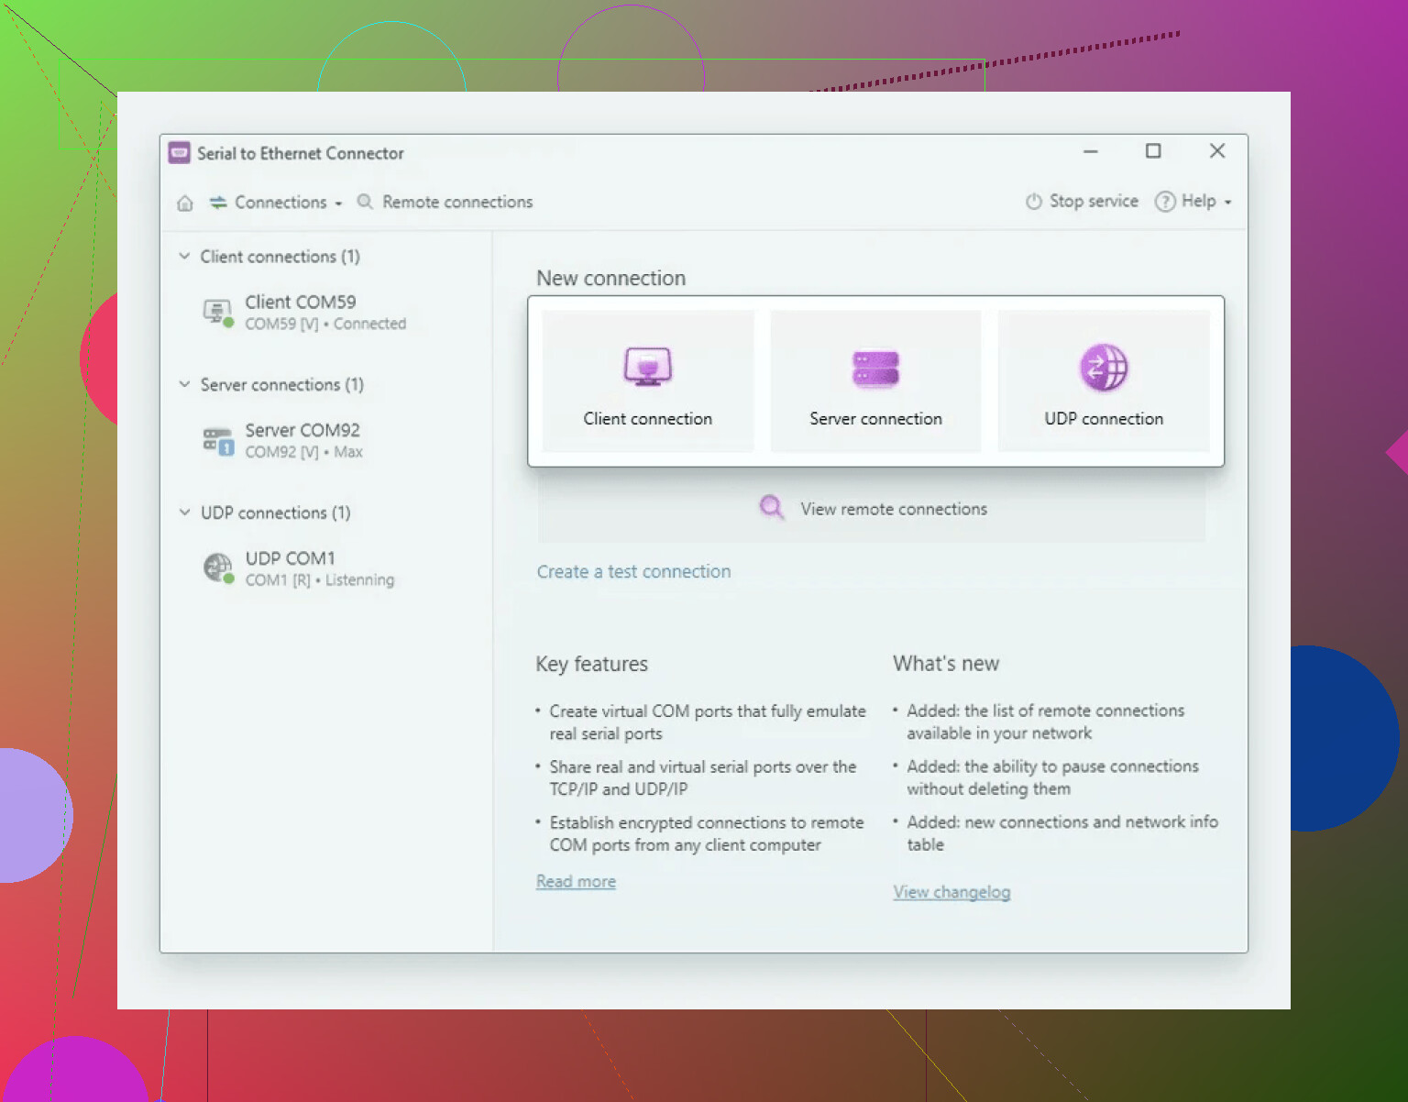This screenshot has width=1408, height=1102.
Task: Click 'Create virtual COM ports' feature text
Action: tap(708, 722)
